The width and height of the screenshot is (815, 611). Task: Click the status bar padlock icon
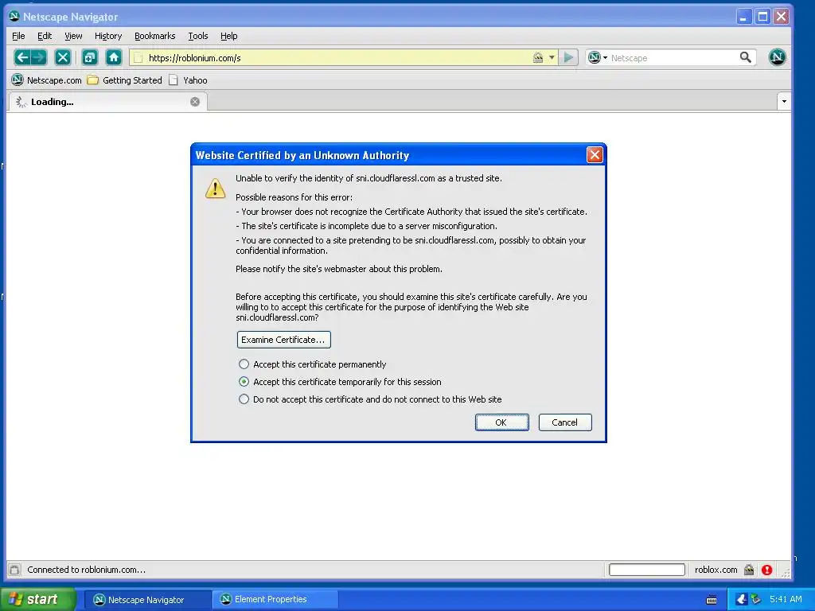749,570
